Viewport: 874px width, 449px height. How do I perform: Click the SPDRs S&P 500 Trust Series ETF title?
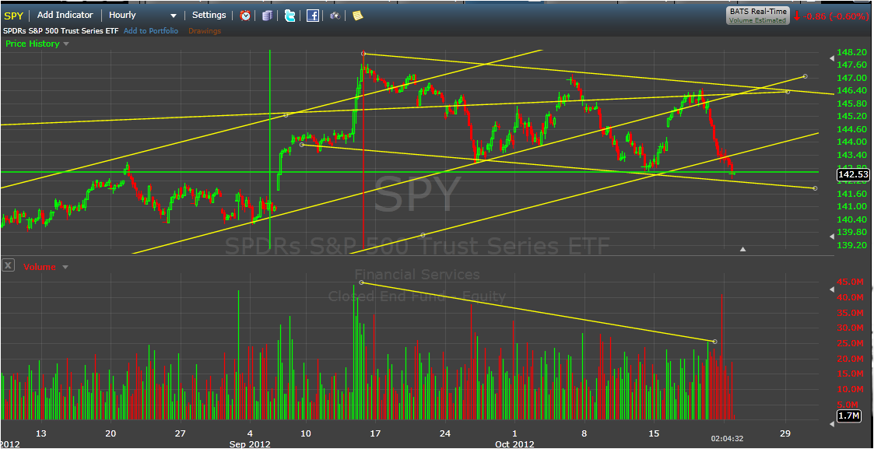coord(61,31)
